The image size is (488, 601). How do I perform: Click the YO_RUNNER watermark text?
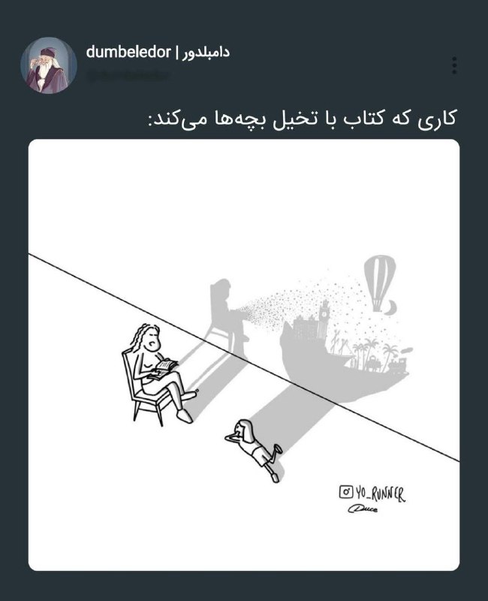pyautogui.click(x=380, y=494)
